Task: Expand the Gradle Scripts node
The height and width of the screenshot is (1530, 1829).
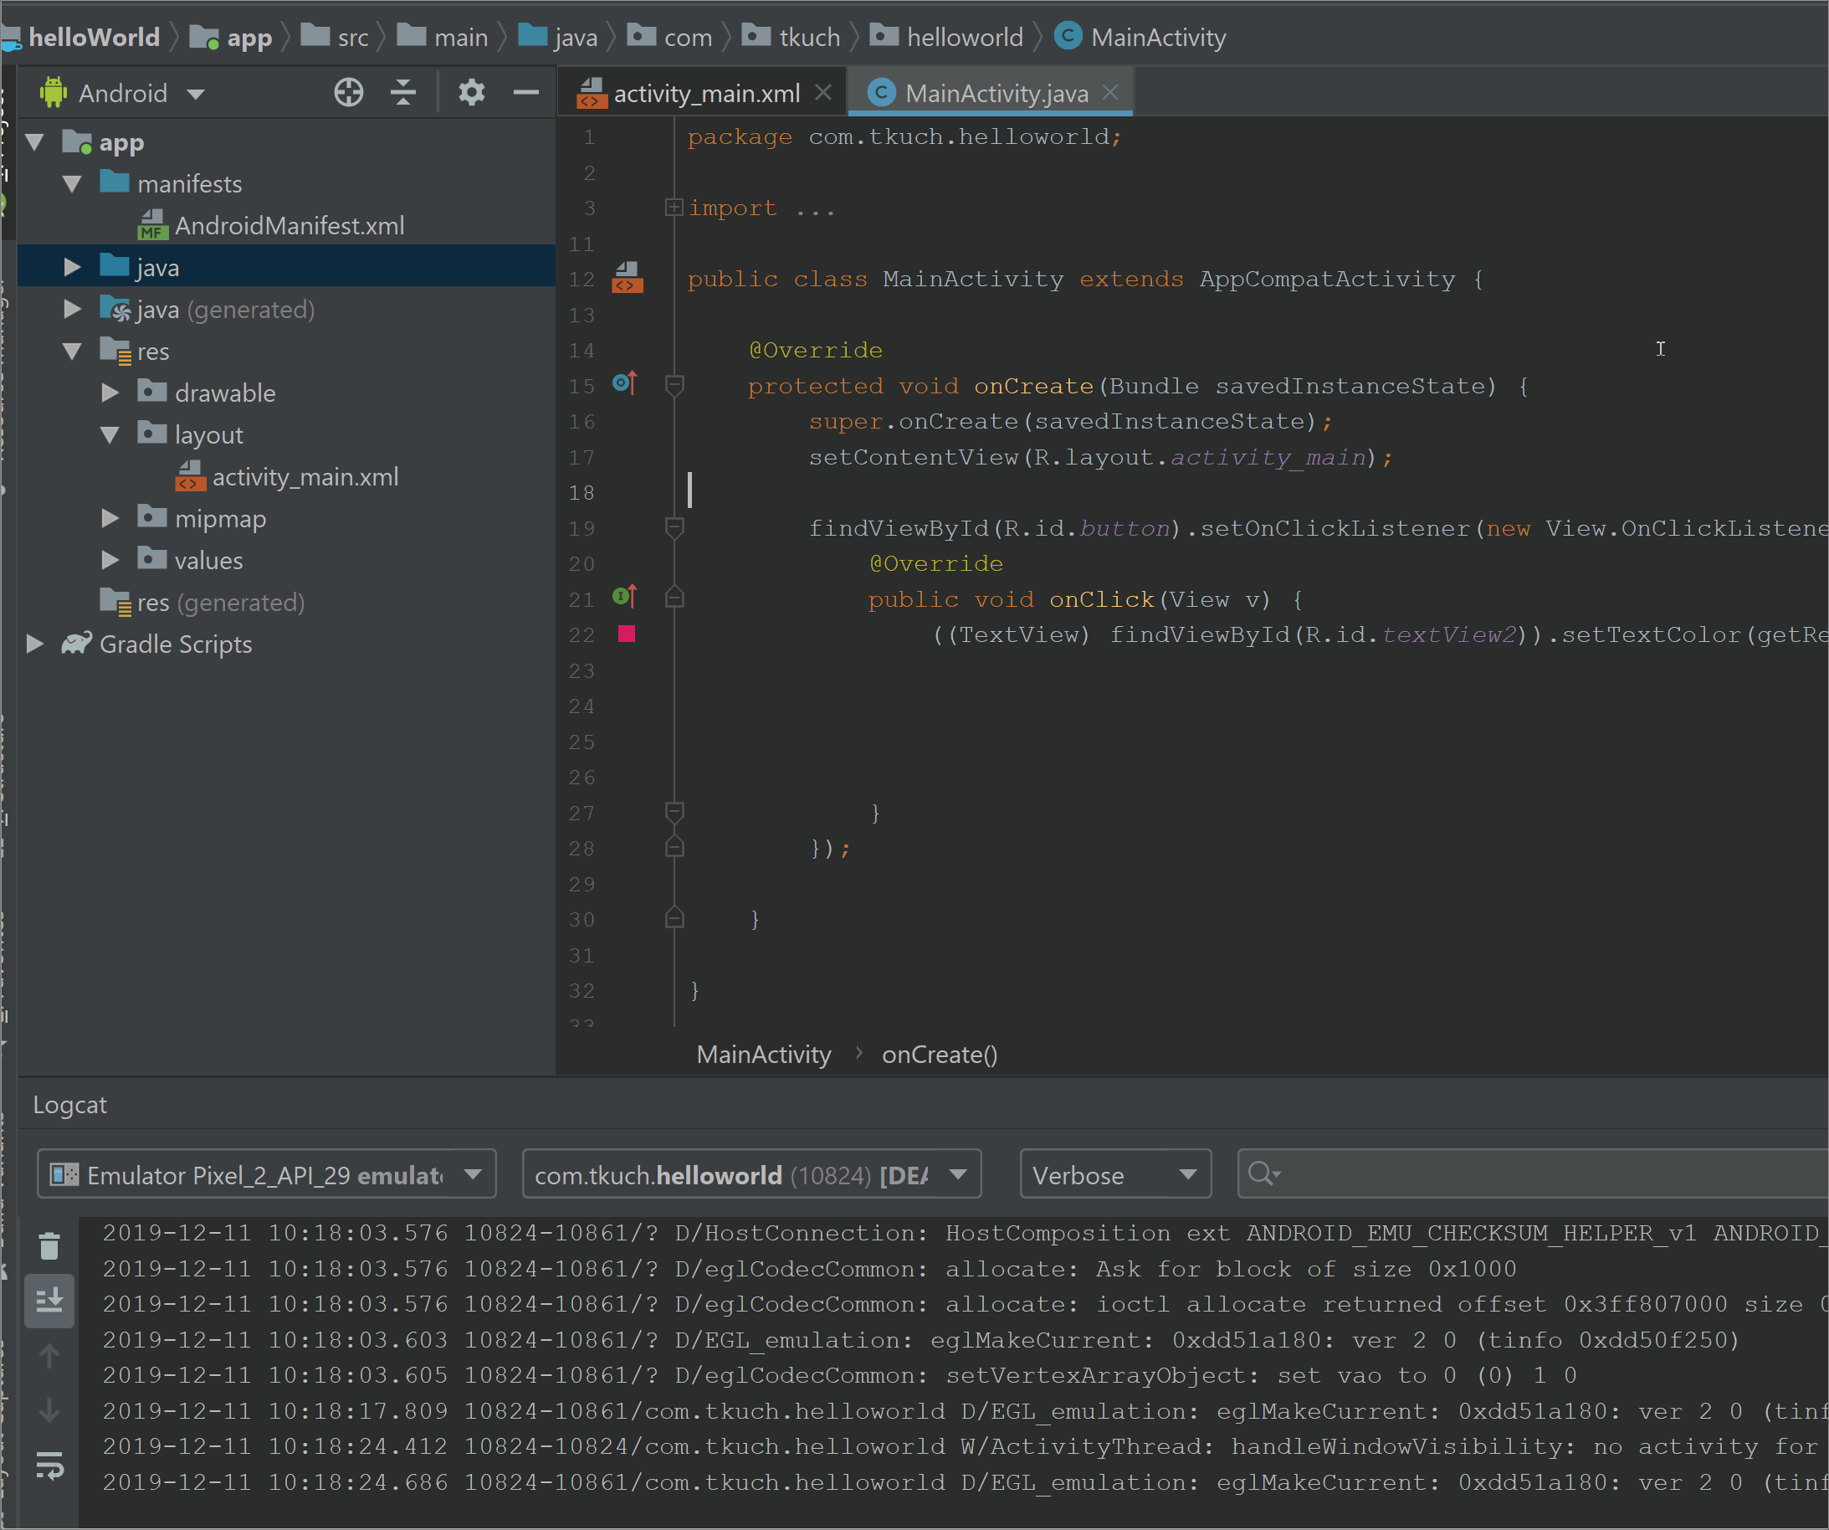Action: pyautogui.click(x=35, y=644)
